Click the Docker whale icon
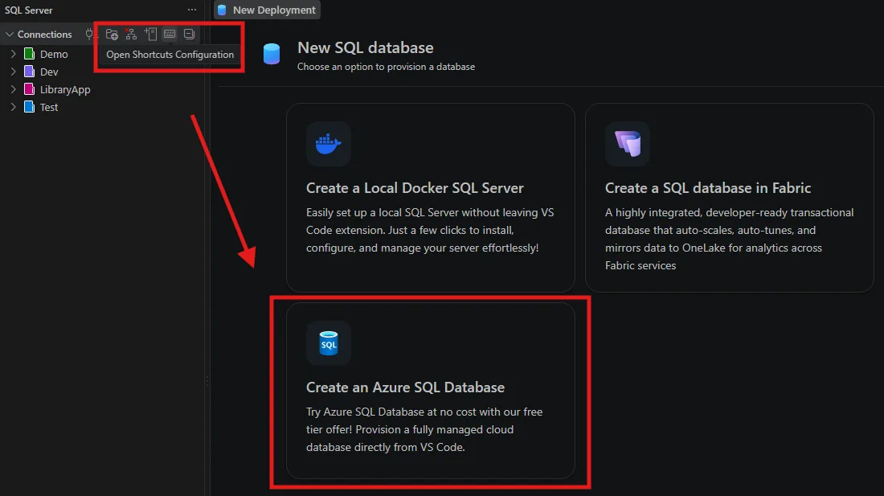This screenshot has width=884, height=496. coord(328,144)
